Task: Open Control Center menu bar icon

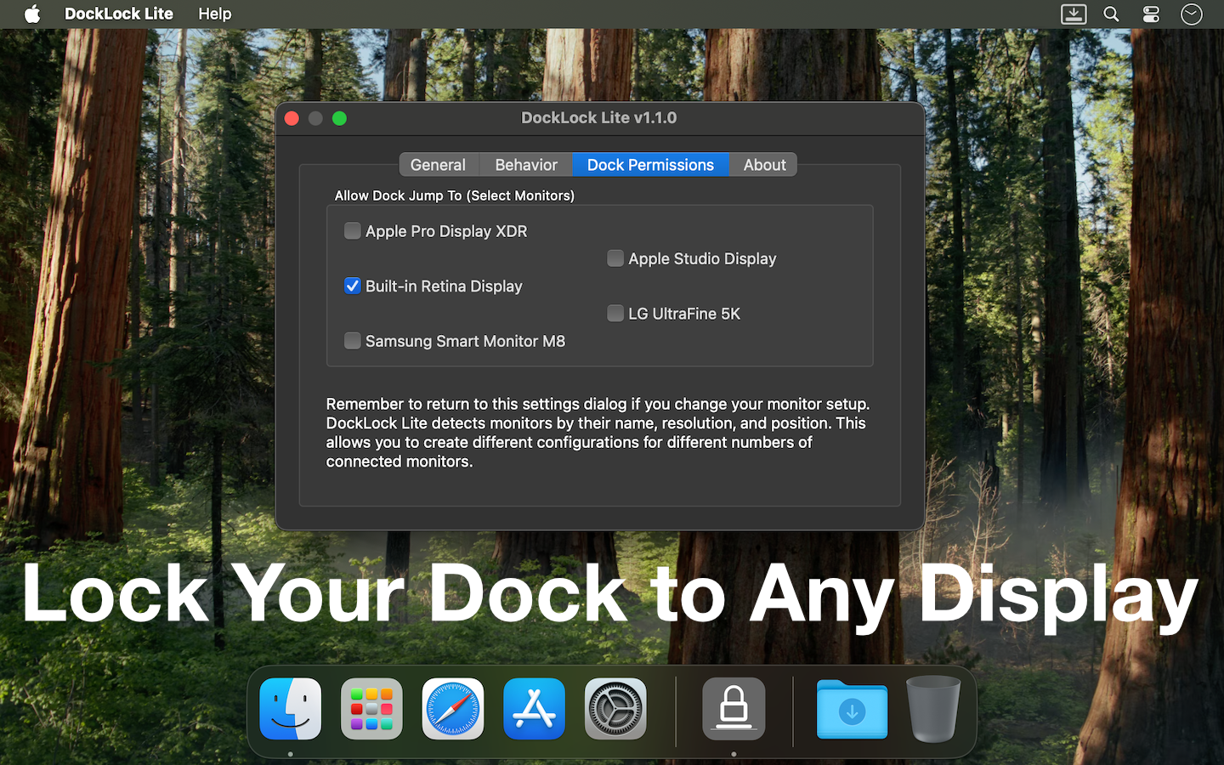Action: [x=1151, y=14]
